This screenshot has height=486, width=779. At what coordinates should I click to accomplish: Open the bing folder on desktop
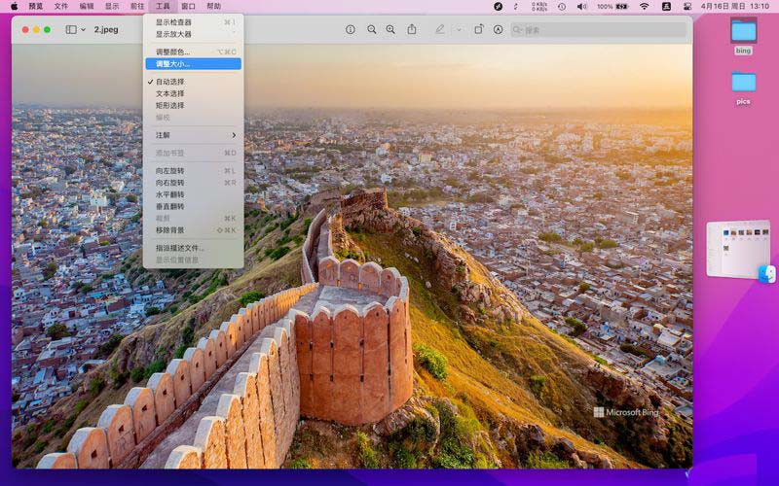743,34
